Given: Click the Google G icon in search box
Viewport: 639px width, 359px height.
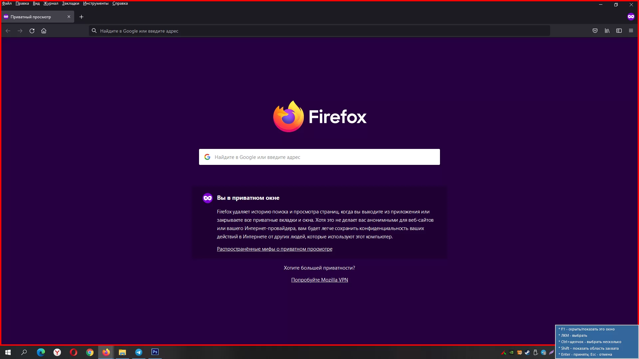Looking at the screenshot, I should coord(207,157).
